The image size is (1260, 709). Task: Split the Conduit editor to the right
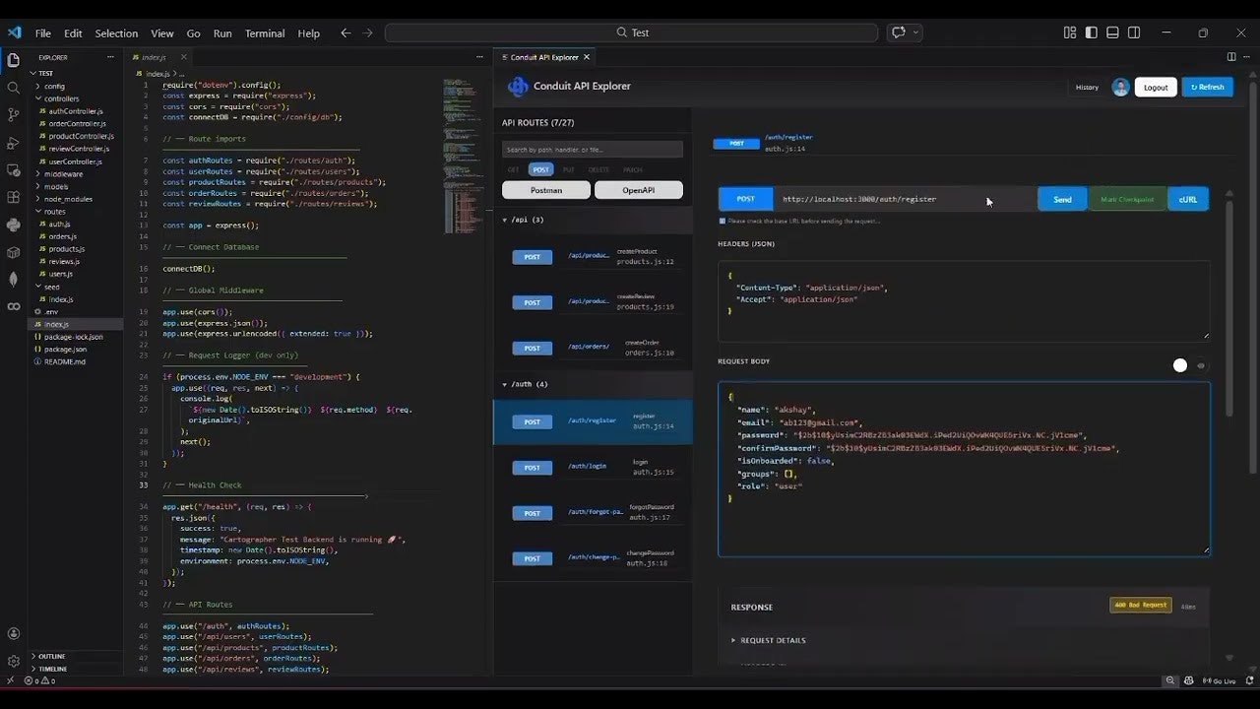(x=1231, y=57)
